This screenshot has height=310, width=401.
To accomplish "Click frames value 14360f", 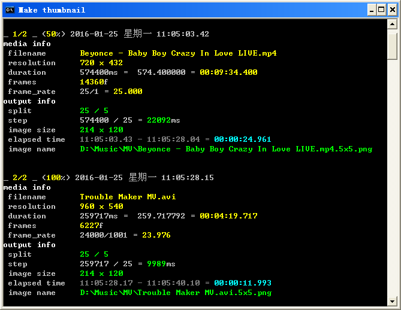I will tap(94, 82).
